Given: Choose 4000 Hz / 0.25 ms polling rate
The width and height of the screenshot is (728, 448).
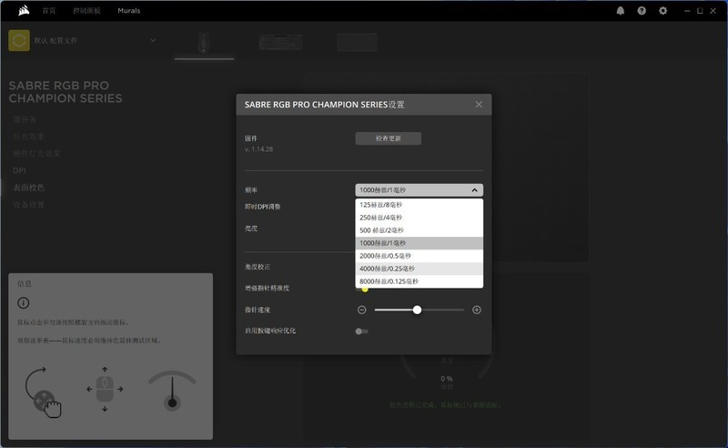Looking at the screenshot, I should pos(420,269).
